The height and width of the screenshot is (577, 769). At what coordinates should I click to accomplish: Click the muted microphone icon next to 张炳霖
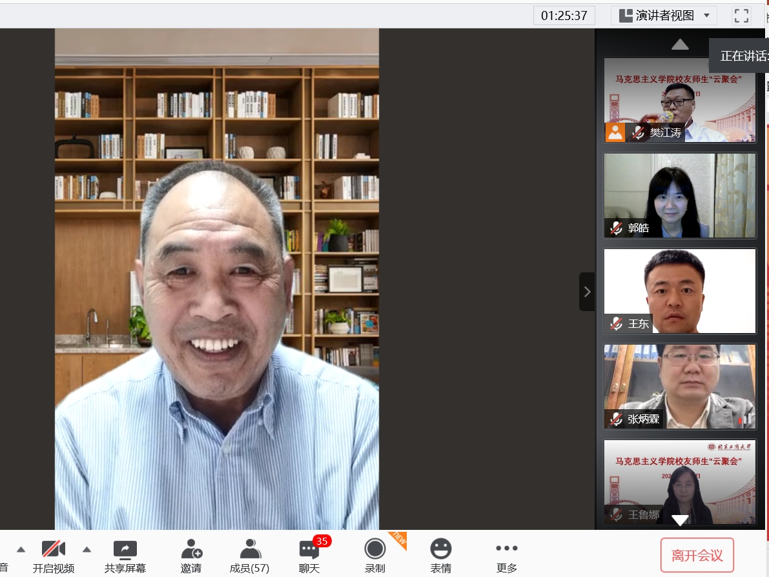tap(617, 419)
